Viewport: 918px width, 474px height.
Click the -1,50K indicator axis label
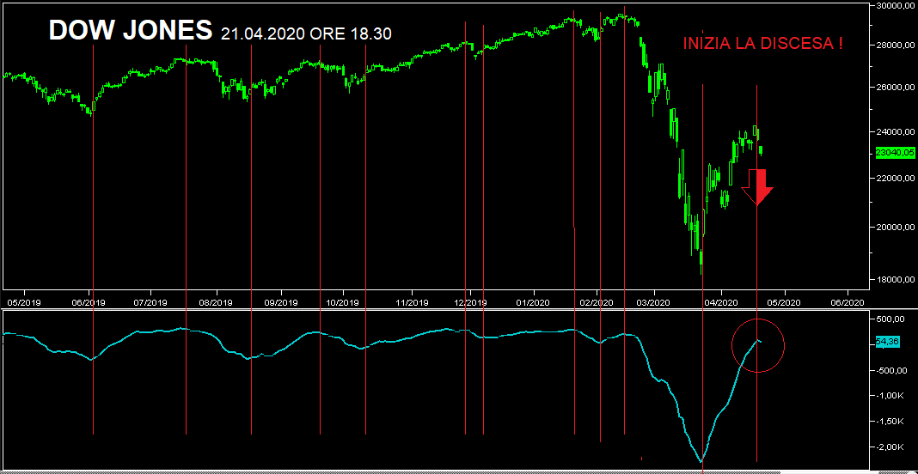890,422
